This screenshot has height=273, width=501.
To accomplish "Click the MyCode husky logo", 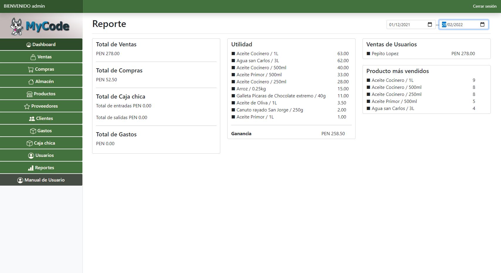I will 17,26.
